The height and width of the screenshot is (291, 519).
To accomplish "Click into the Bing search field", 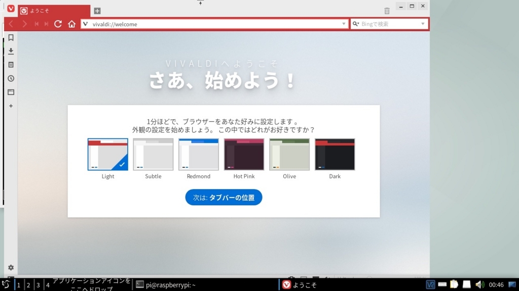I will pyautogui.click(x=389, y=24).
